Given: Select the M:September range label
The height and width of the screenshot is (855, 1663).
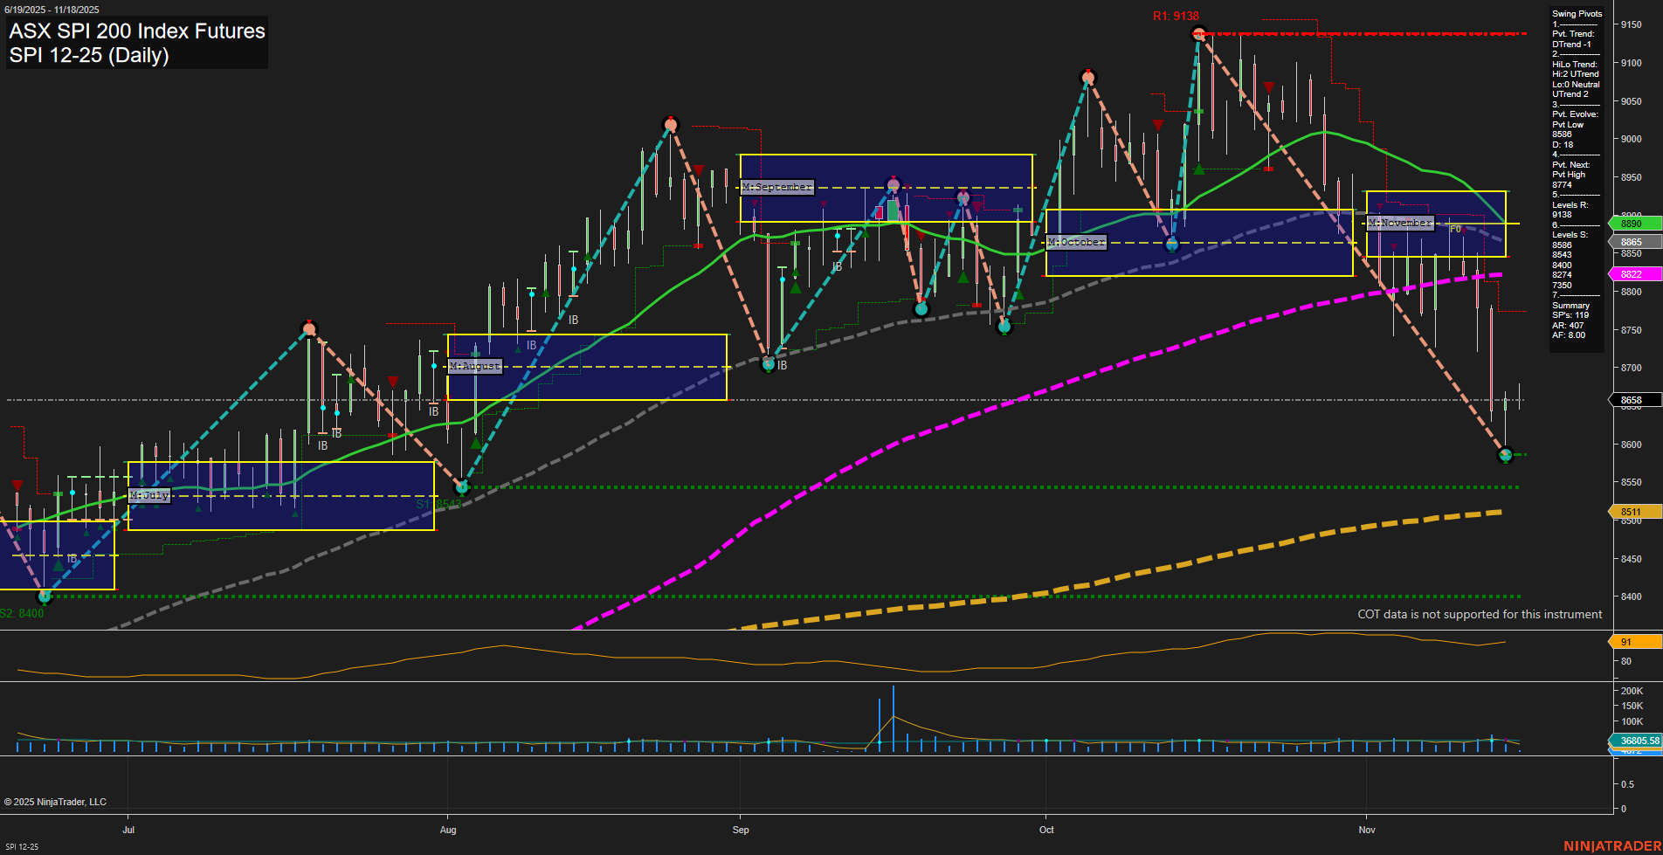Looking at the screenshot, I should [776, 187].
